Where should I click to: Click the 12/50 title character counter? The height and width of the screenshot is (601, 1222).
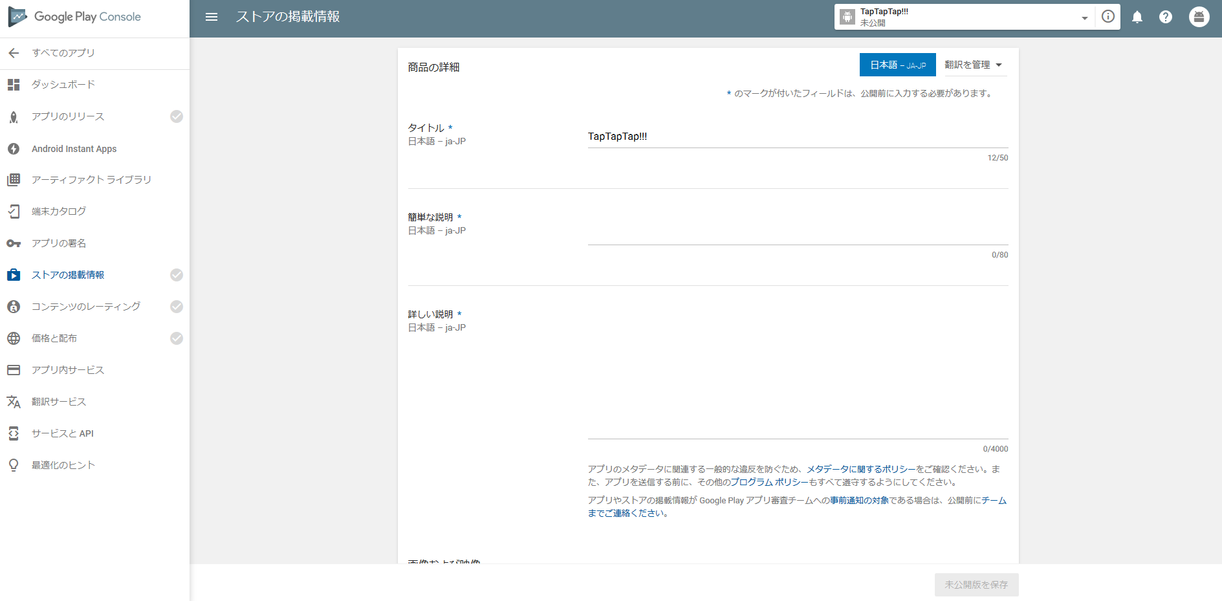point(998,158)
